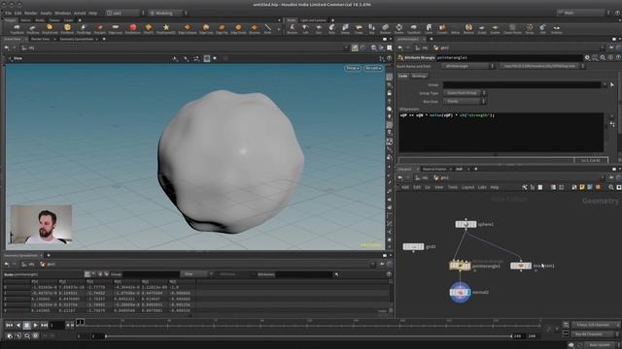The image size is (622, 349).
Task: Select the Edge Loop shelf tool
Action: [x=116, y=28]
